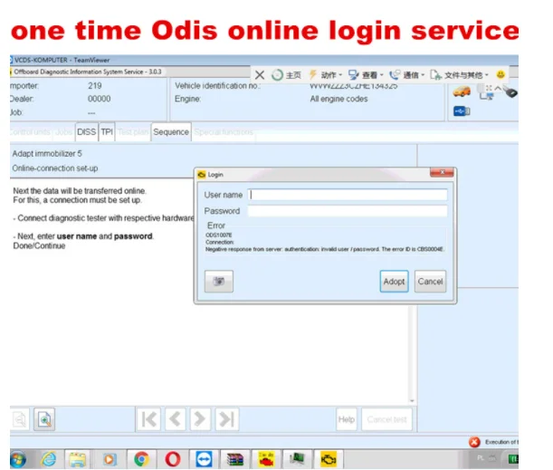Collapse the TeamViewer toolbar with the up chevron
553x470 pixels.
498,88
